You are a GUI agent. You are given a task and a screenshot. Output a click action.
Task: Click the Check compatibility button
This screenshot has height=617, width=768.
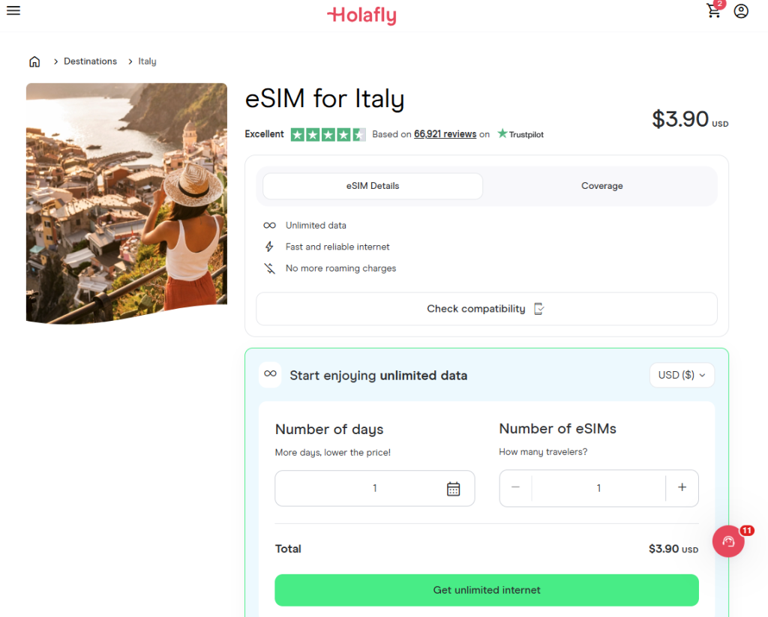click(486, 309)
